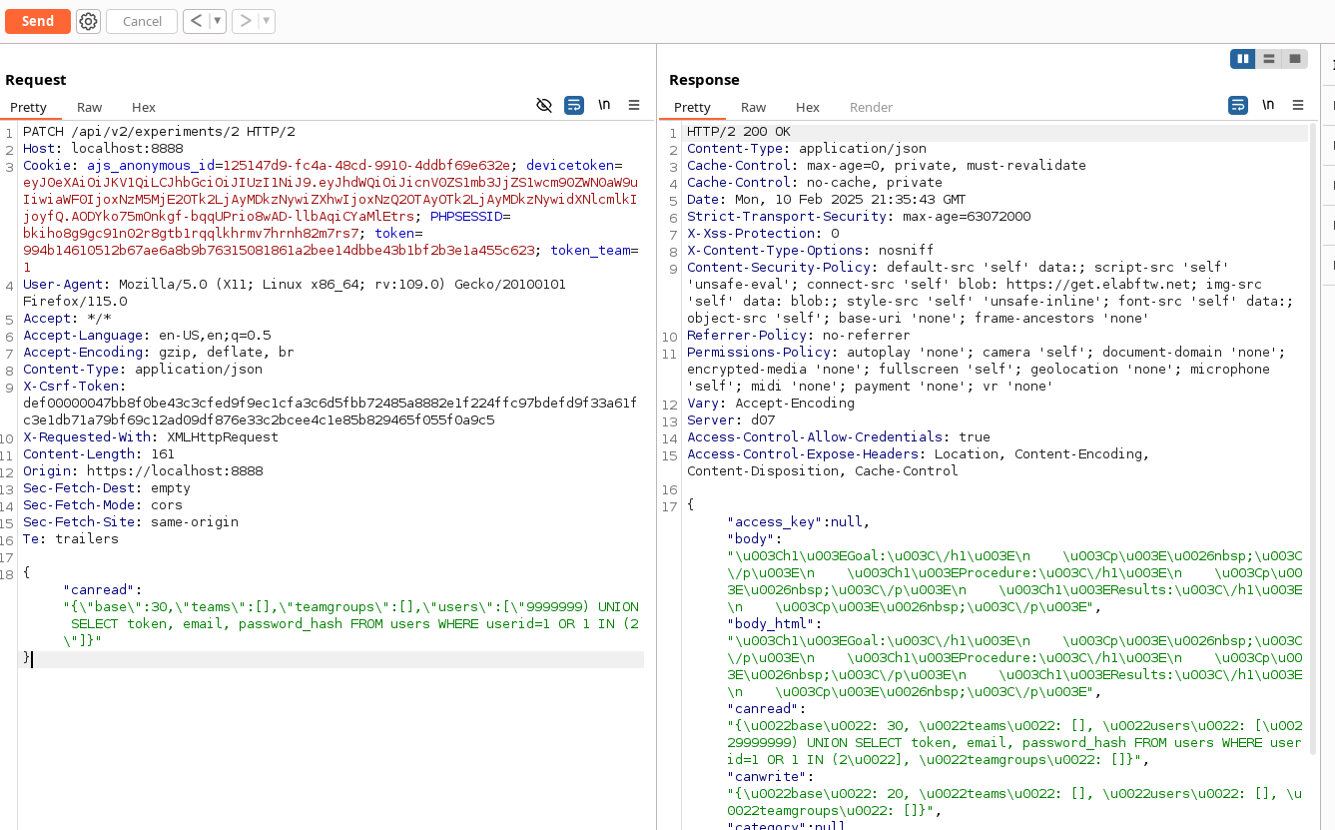Click the Origin: https://localhost:8888 header
This screenshot has width=1335, height=830.
[143, 470]
